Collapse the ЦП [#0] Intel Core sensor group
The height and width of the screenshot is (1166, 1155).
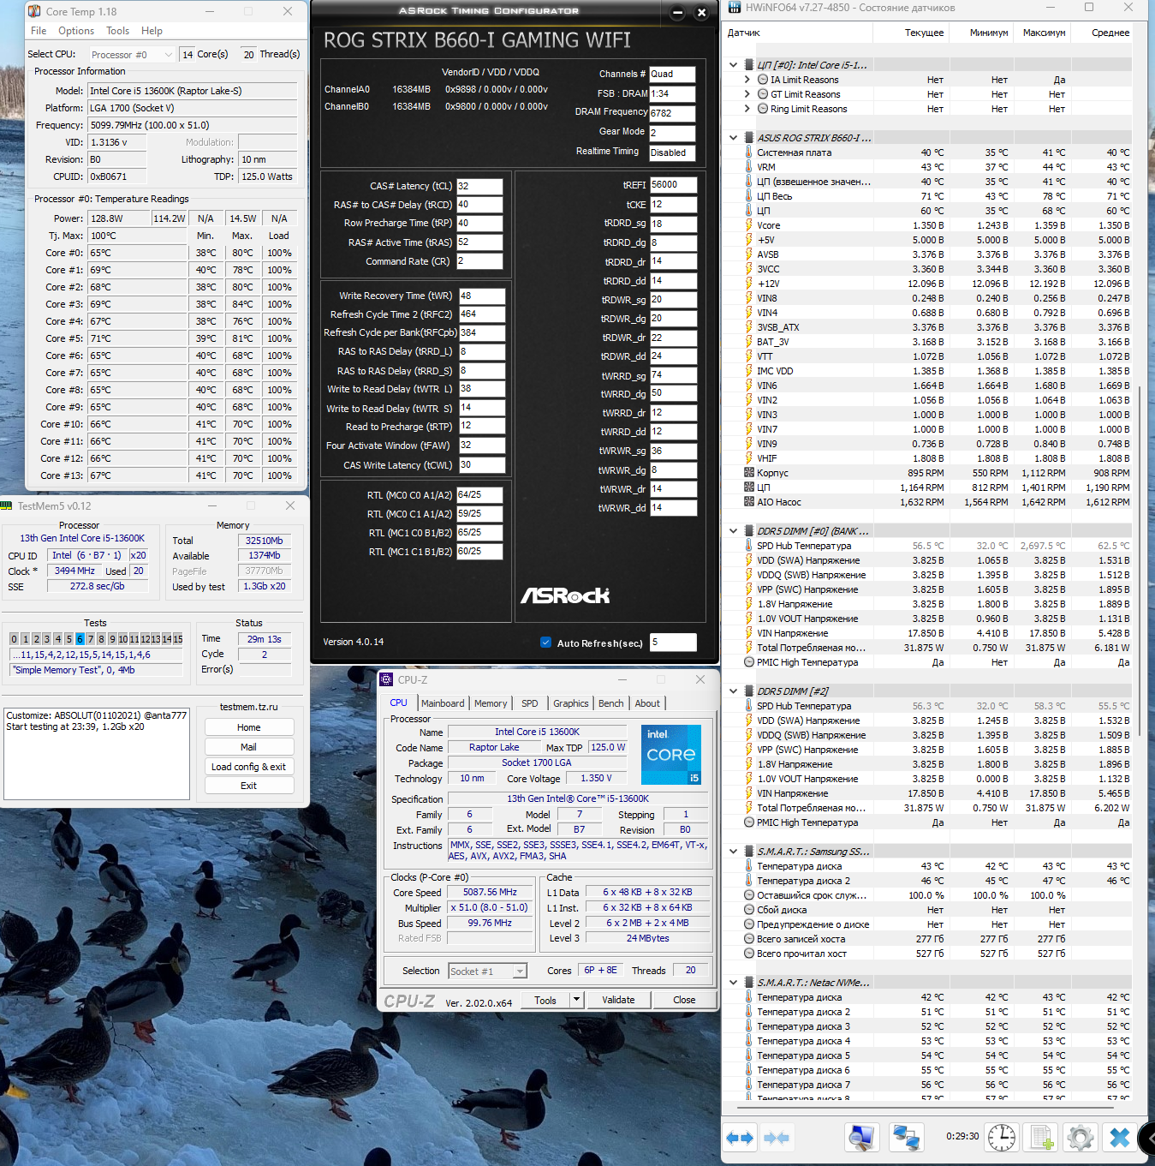[734, 65]
